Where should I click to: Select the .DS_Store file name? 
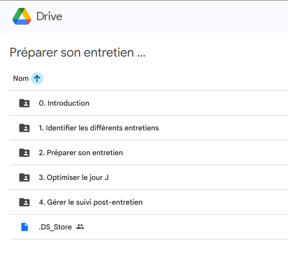(55, 227)
